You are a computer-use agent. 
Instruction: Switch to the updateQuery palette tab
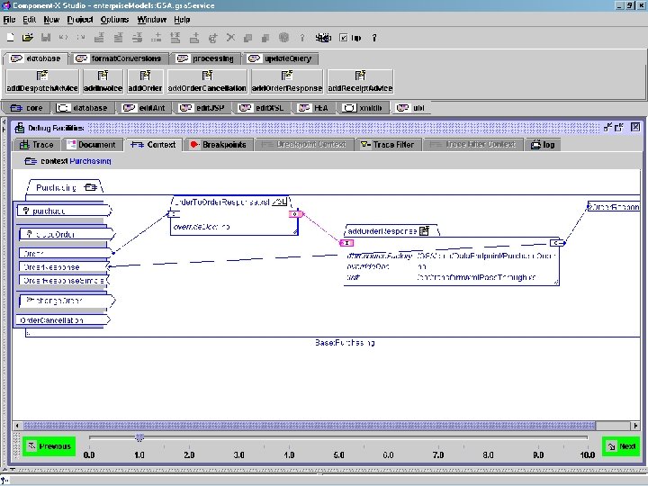(281, 58)
